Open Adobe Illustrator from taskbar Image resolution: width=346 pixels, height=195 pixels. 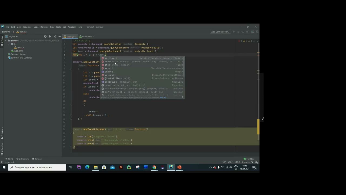click(x=121, y=167)
